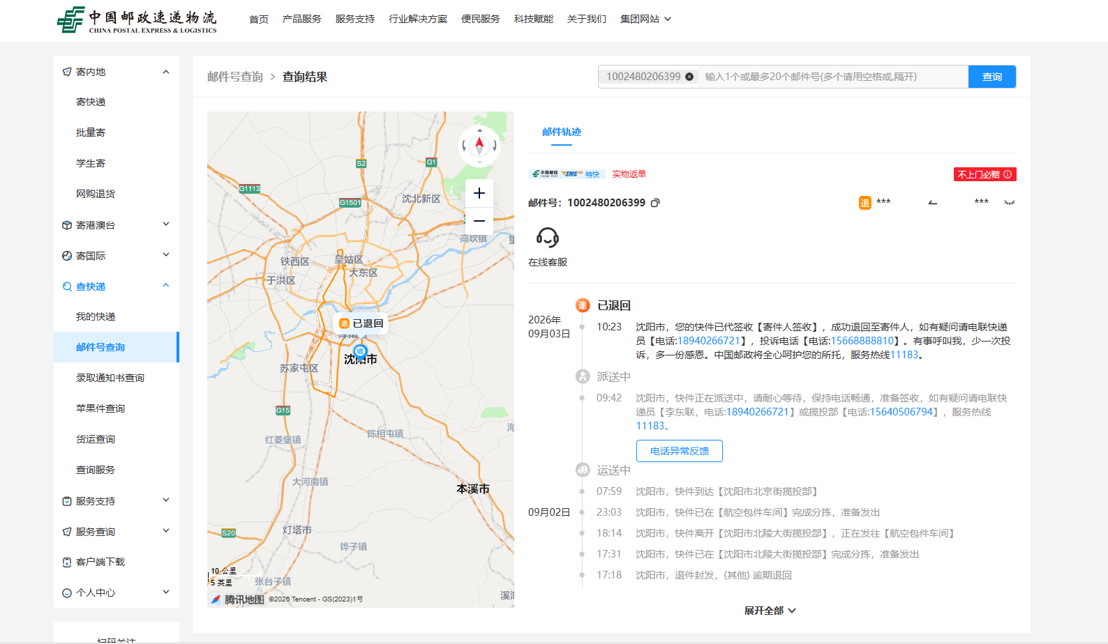The image size is (1108, 644).
Task: Expand all tracking records with 展开全部
Action: point(770,611)
